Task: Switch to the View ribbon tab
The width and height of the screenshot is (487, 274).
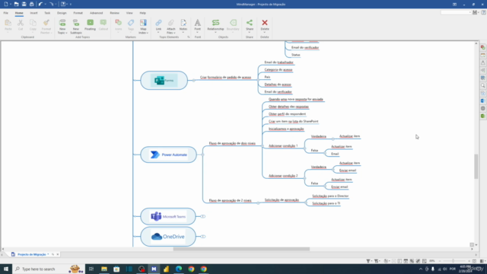Action: click(x=129, y=13)
